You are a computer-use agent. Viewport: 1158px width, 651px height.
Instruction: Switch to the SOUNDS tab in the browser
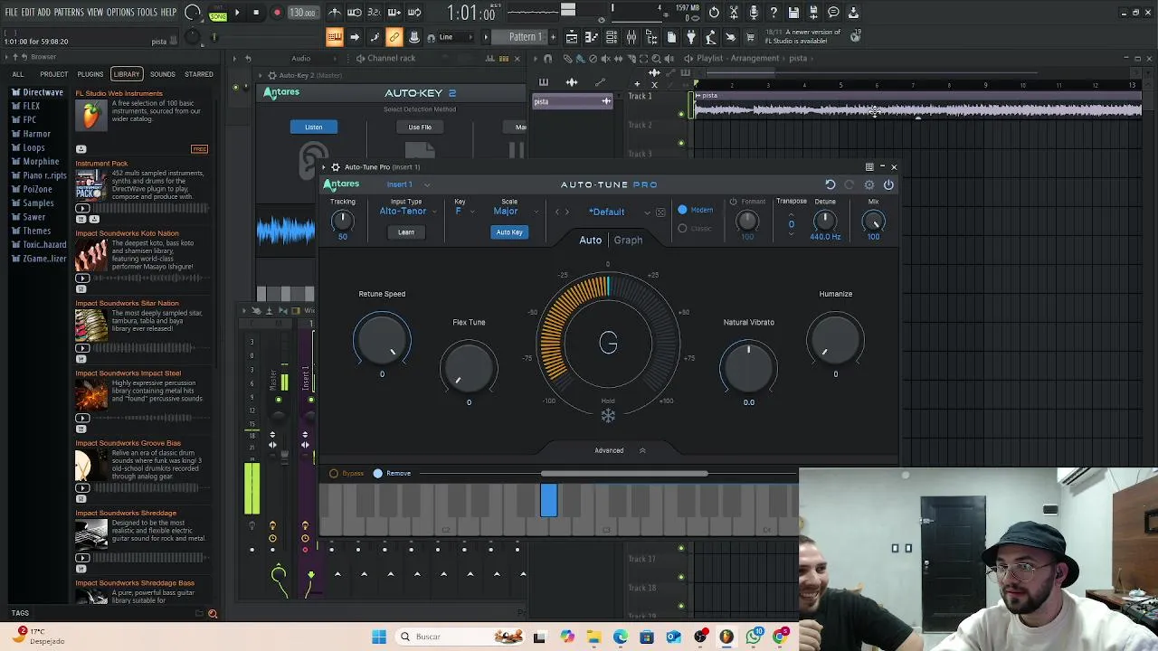[x=163, y=74]
